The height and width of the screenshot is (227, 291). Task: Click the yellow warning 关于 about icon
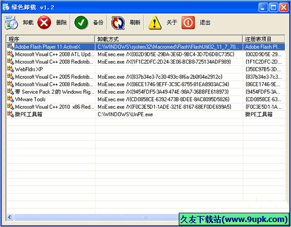tap(155, 22)
